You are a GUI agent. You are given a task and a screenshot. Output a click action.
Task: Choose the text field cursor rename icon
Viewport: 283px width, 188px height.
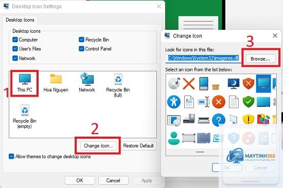pyautogui.click(x=204, y=102)
